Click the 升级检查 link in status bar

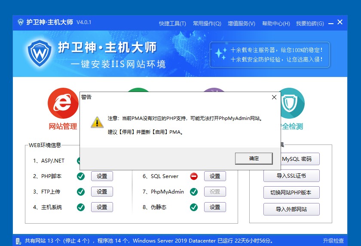[333, 241]
